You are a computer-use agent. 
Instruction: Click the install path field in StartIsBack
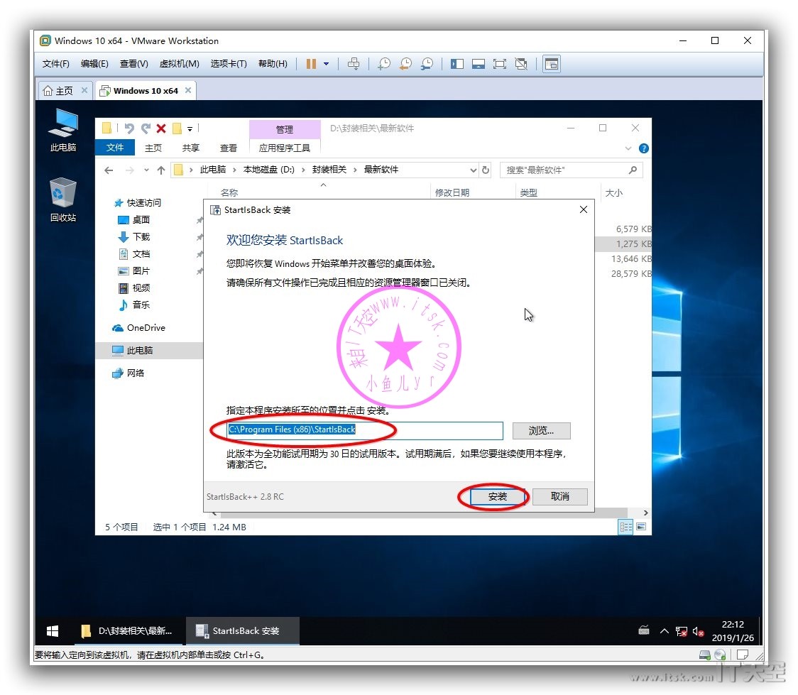point(365,430)
